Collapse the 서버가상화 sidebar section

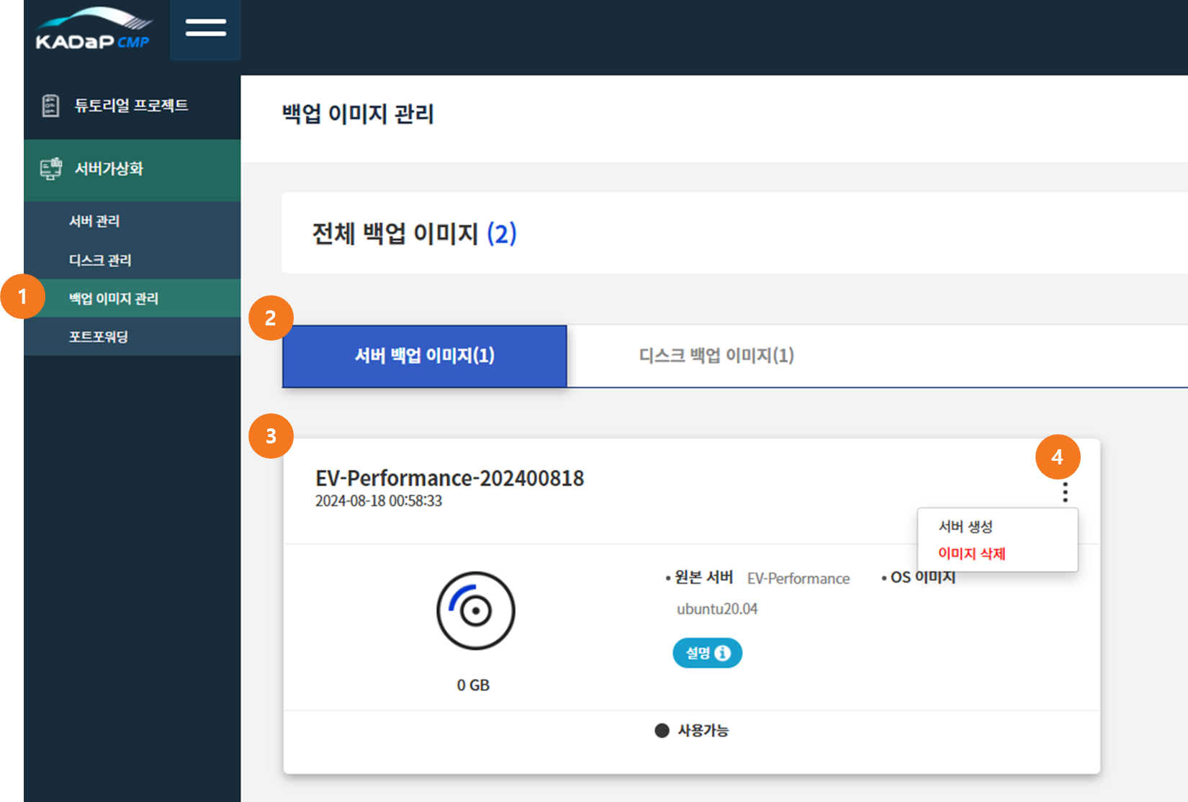click(109, 169)
